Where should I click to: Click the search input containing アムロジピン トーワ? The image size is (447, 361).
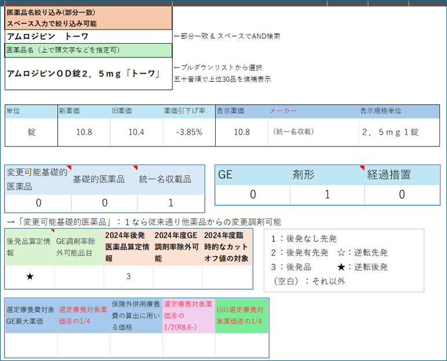point(88,37)
